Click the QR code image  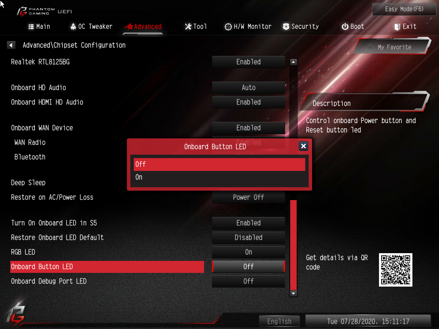coord(395,270)
